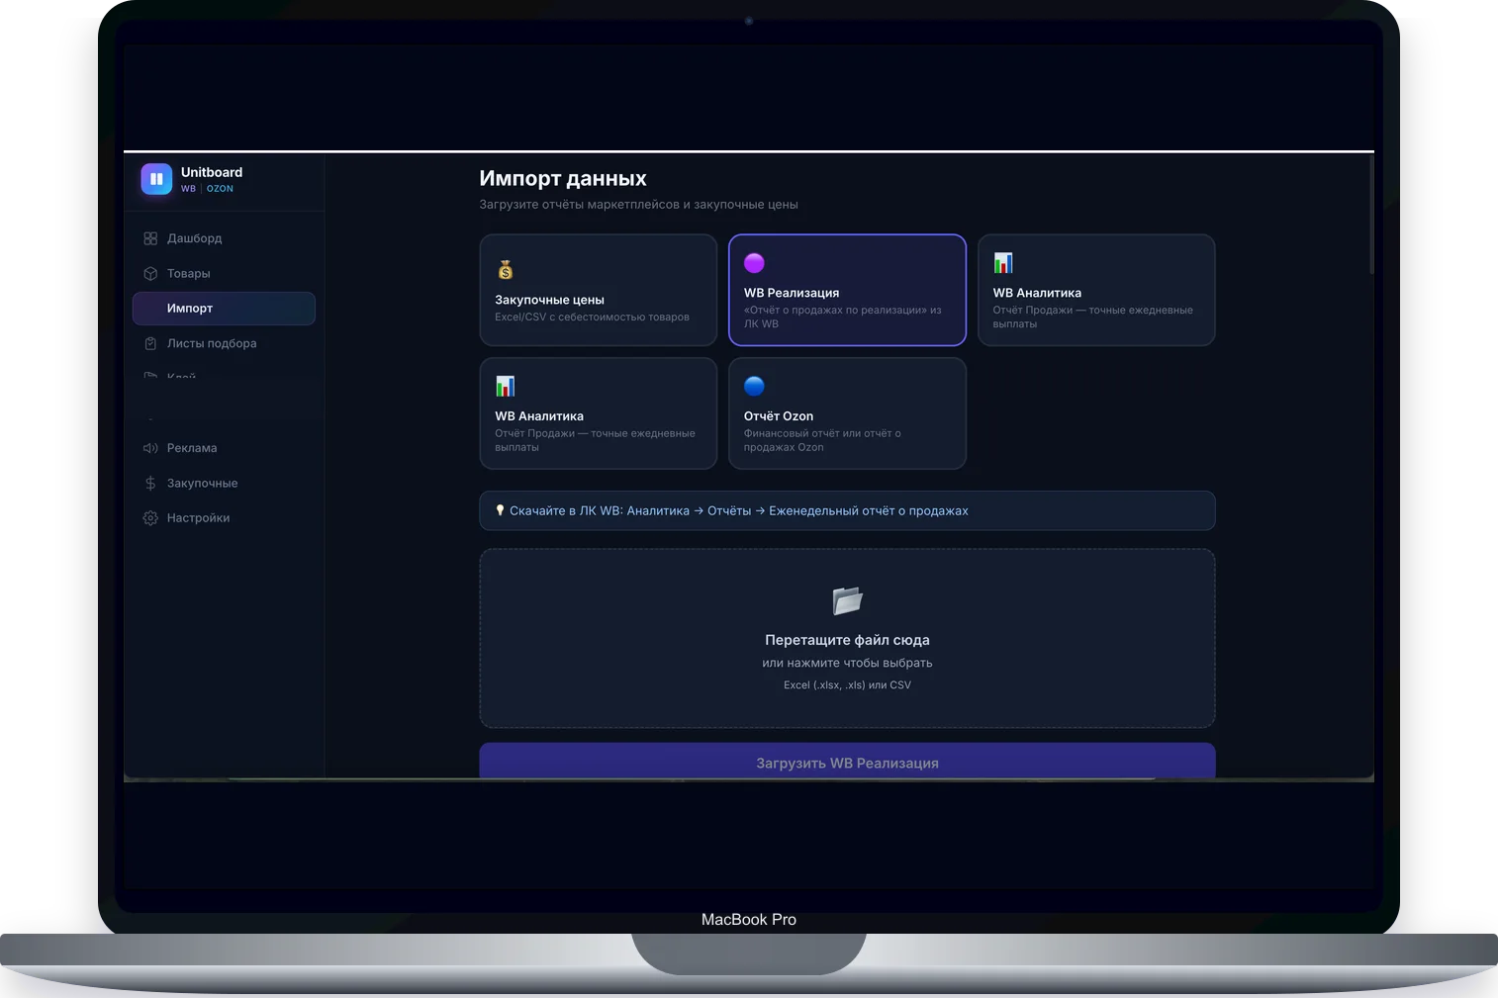
Task: Click the money bag icon on Закупочные цены
Action: click(506, 269)
